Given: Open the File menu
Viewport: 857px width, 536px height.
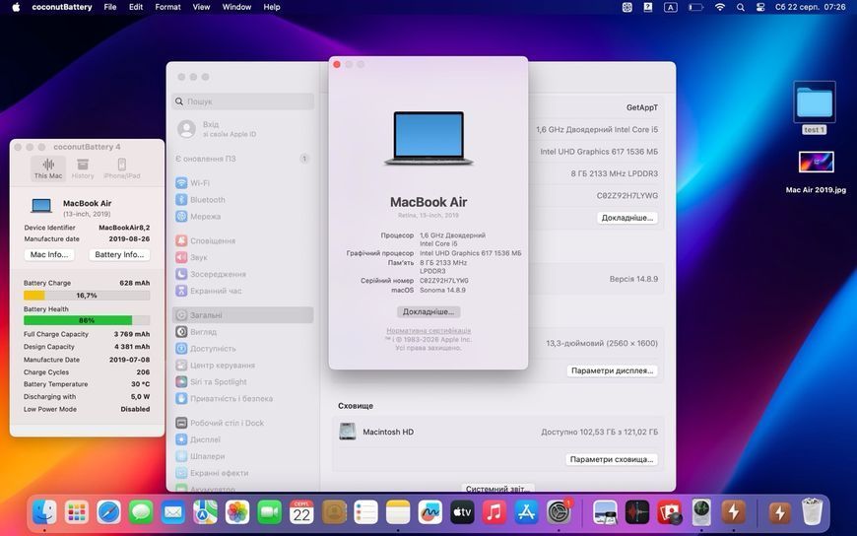Looking at the screenshot, I should [x=110, y=7].
